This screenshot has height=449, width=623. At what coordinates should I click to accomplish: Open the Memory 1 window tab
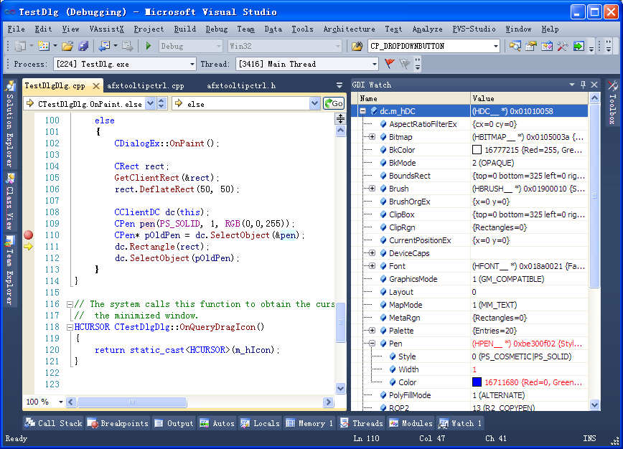[309, 423]
